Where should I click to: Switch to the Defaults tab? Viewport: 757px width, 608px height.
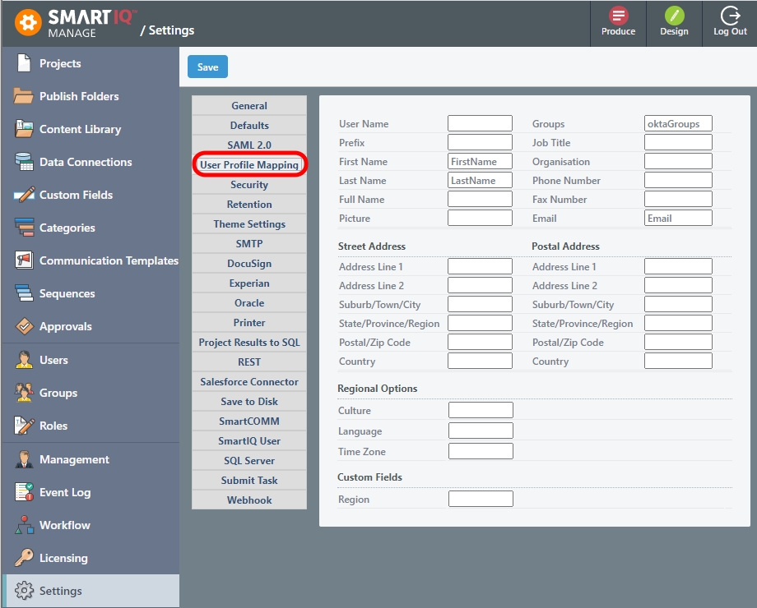(x=249, y=125)
